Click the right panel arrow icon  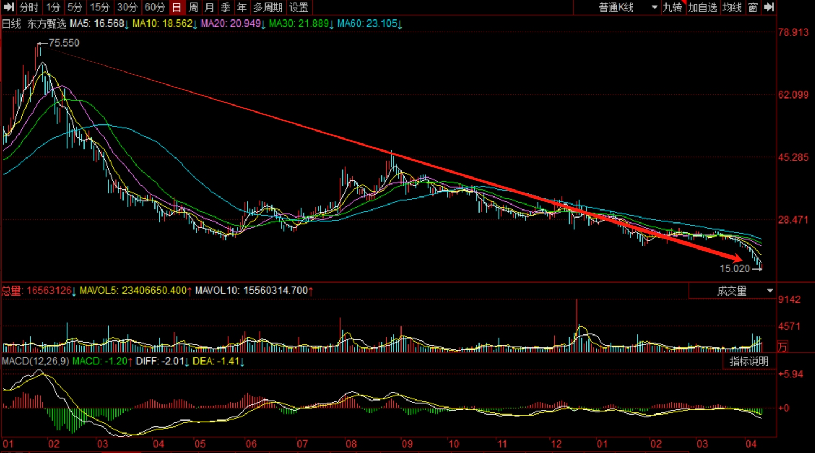[x=768, y=8]
